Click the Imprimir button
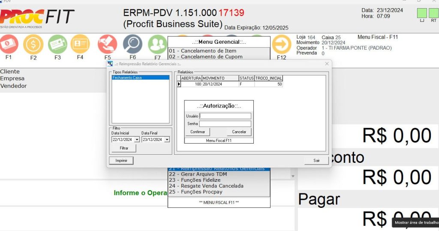 121,160
